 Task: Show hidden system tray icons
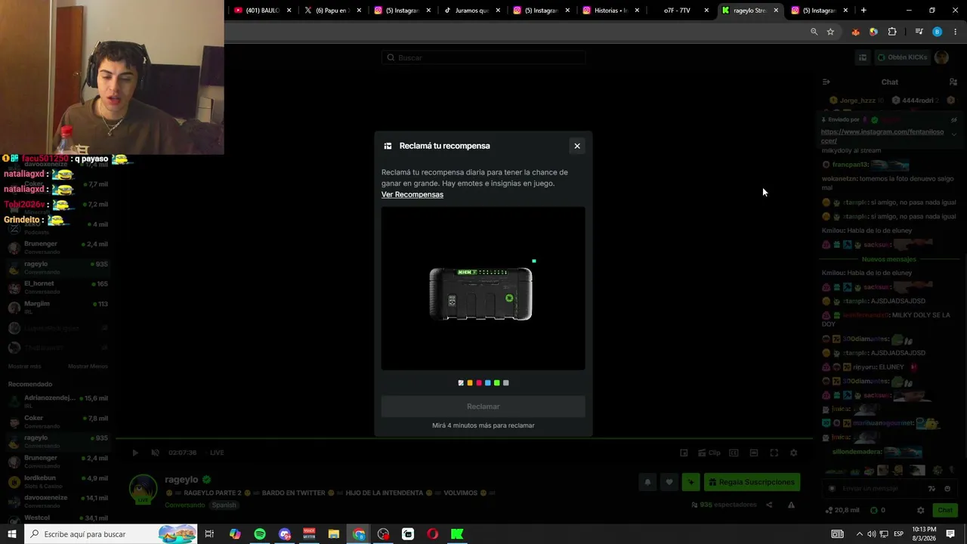[x=859, y=534]
